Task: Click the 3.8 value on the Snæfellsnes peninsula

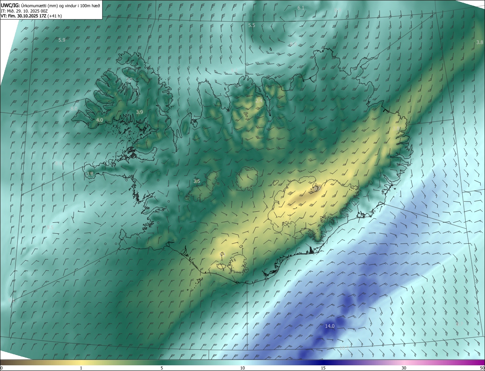Action: [x=90, y=174]
